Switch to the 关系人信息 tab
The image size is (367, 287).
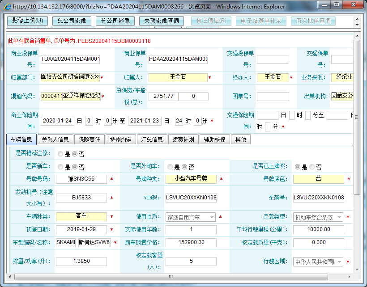[x=55, y=139]
